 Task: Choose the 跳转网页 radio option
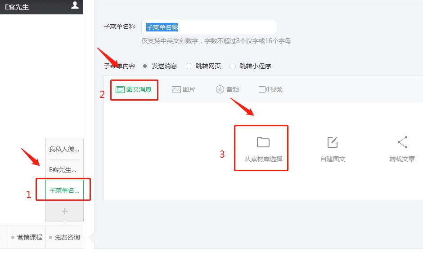pyautogui.click(x=189, y=66)
